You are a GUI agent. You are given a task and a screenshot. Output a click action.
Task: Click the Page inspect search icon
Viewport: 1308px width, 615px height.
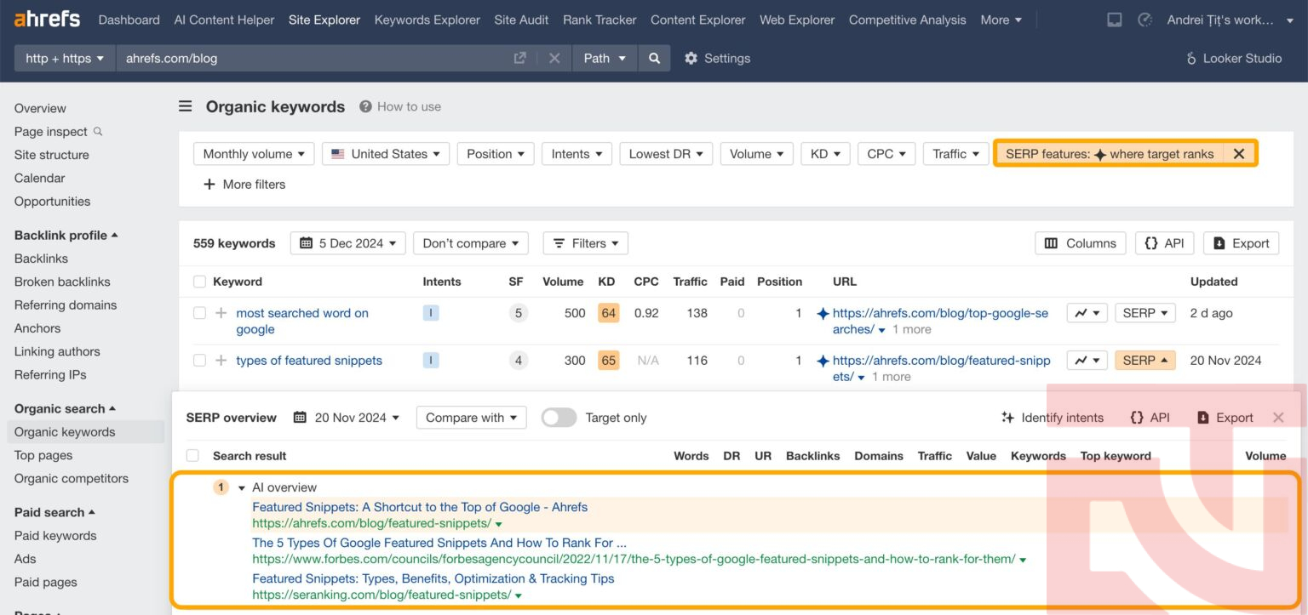click(x=98, y=131)
